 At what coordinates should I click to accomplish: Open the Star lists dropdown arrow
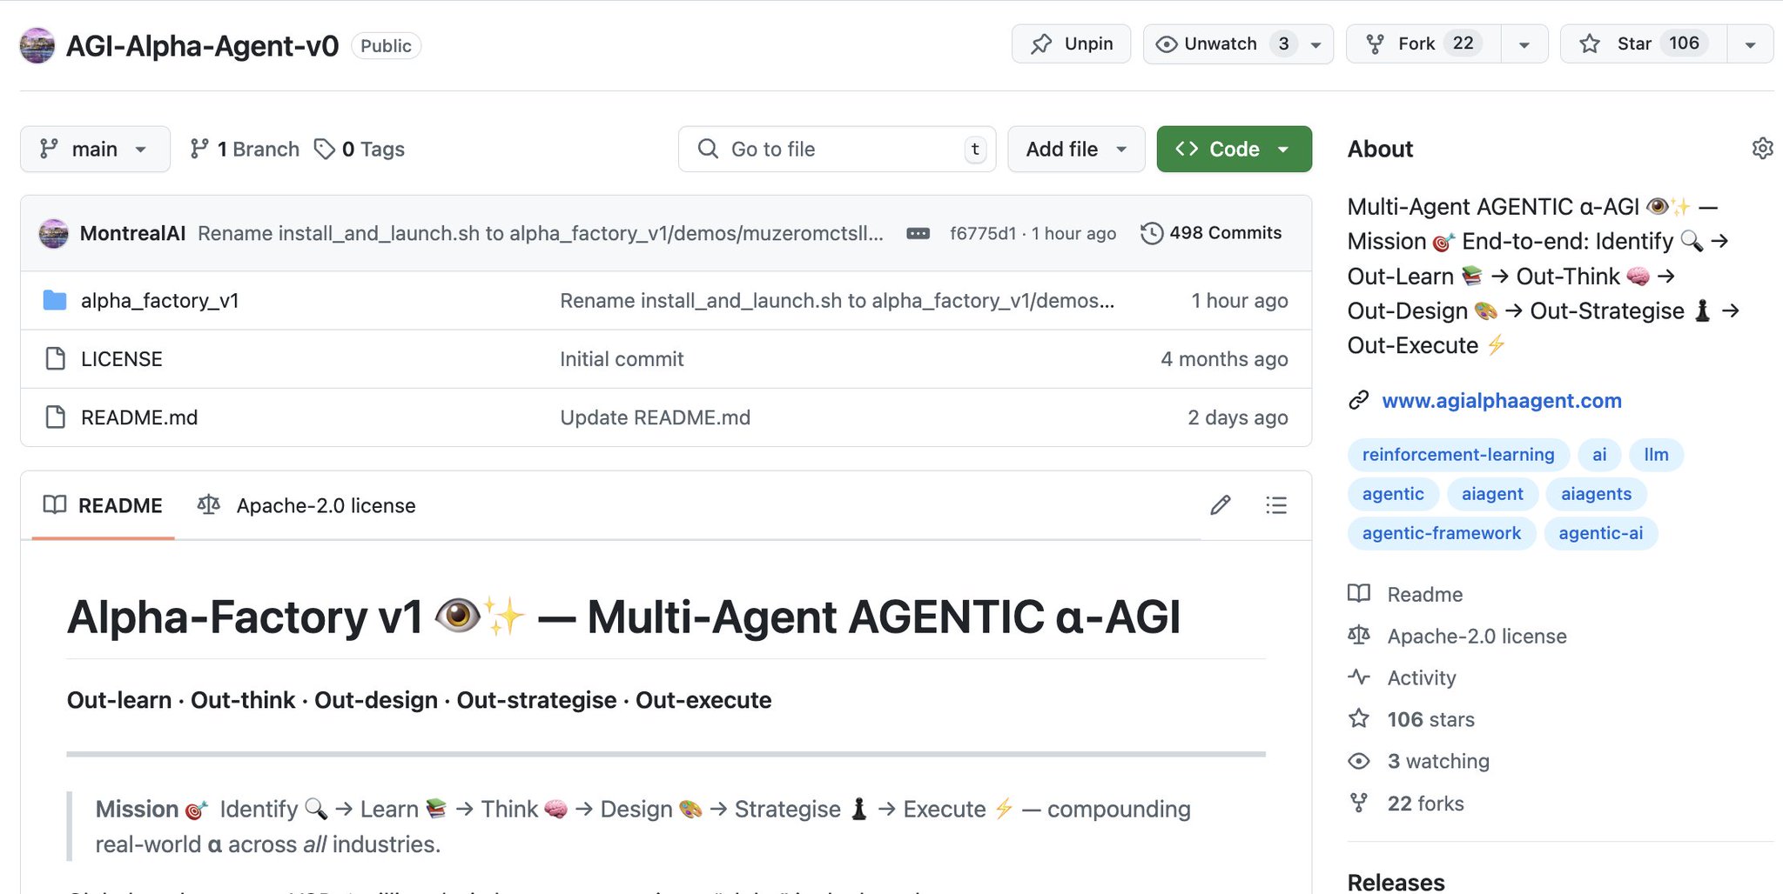pos(1750,44)
